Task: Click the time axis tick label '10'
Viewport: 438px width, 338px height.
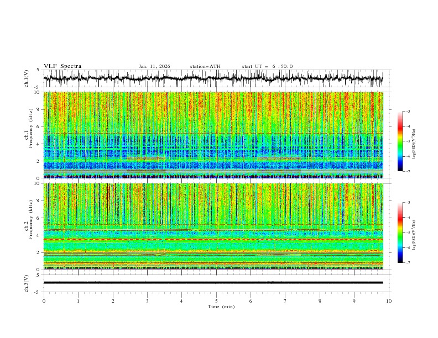Action: pos(389,301)
